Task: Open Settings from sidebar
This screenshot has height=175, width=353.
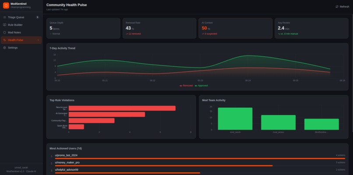Action: (21, 48)
